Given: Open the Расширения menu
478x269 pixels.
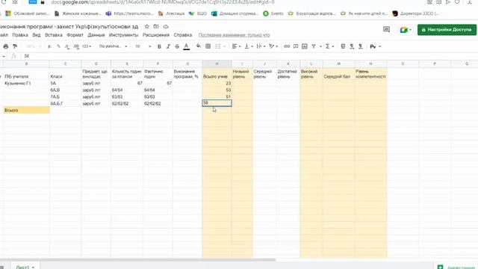Looking at the screenshot, I should [156, 35].
